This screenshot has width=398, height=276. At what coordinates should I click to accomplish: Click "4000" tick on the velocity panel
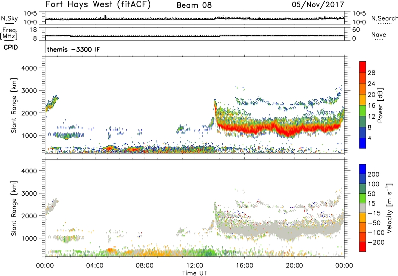click(29, 171)
